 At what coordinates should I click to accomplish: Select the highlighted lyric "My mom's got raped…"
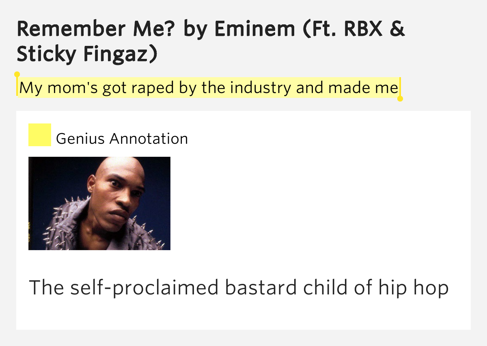tap(209, 88)
